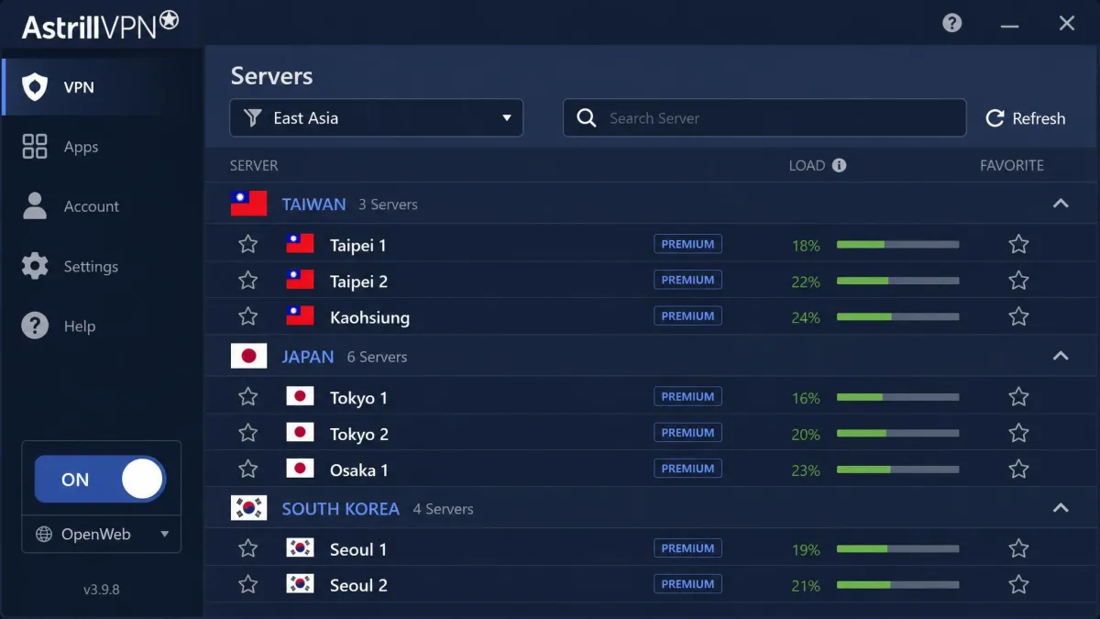
Task: Click the Apps grid icon in sidebar
Action: [x=35, y=147]
